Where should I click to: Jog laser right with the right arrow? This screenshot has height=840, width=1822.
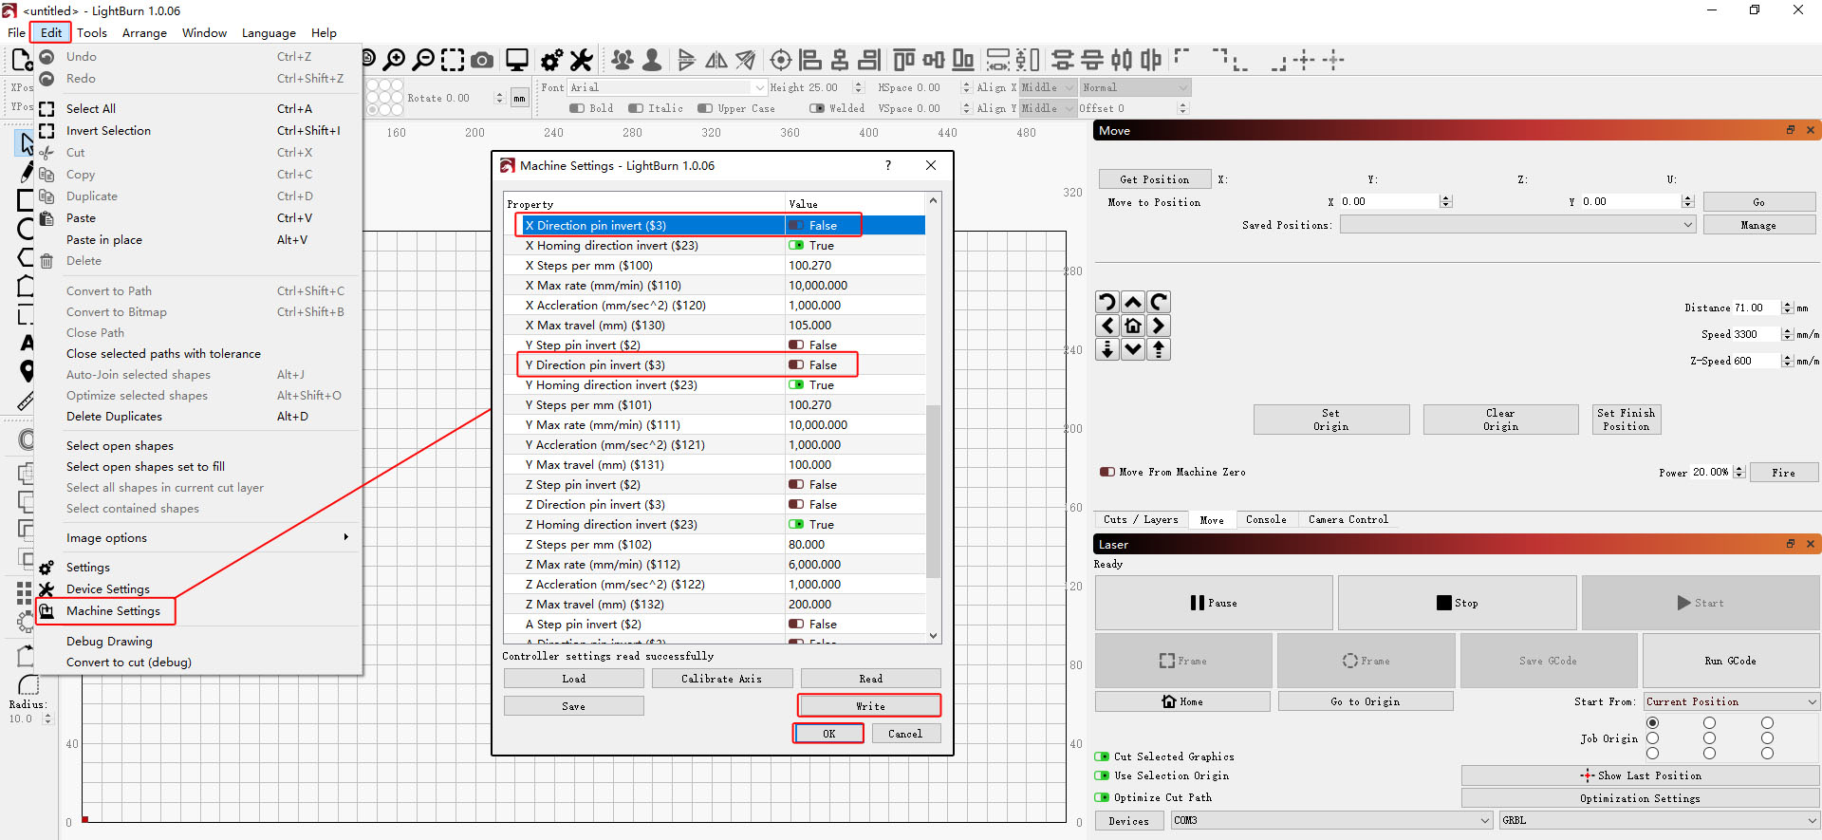(1159, 326)
